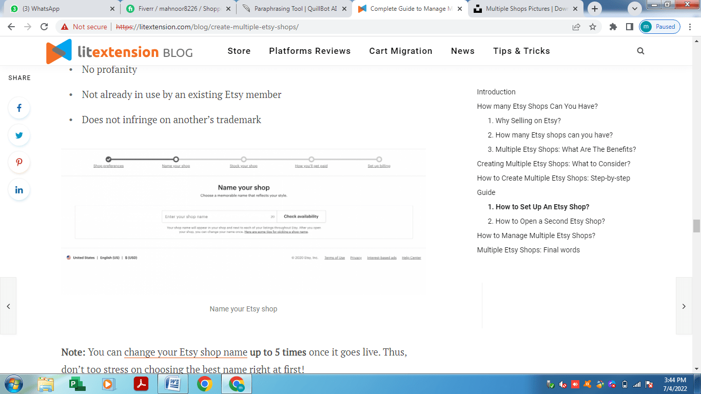Image resolution: width=701 pixels, height=394 pixels.
Task: Close the Fiverr tab
Action: point(228,9)
